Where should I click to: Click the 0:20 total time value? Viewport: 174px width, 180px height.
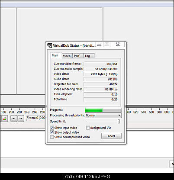pos(114,100)
